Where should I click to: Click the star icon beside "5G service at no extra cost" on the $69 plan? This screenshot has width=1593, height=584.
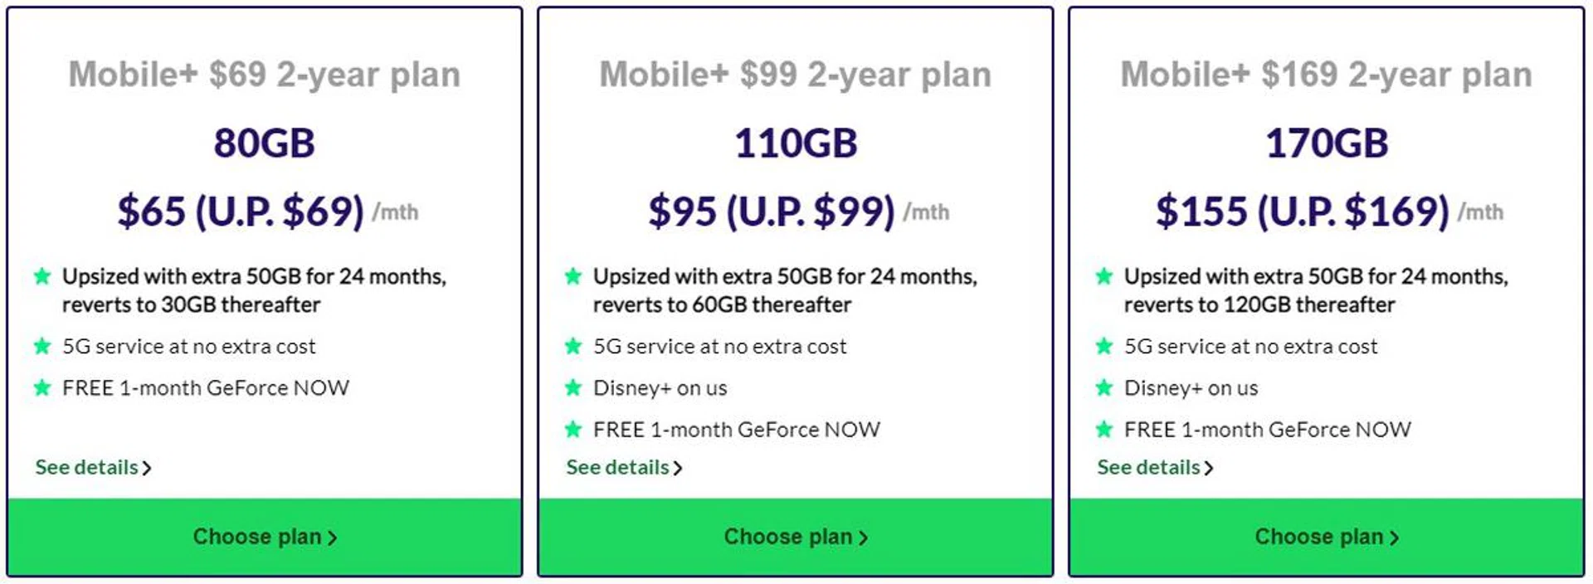coord(41,347)
